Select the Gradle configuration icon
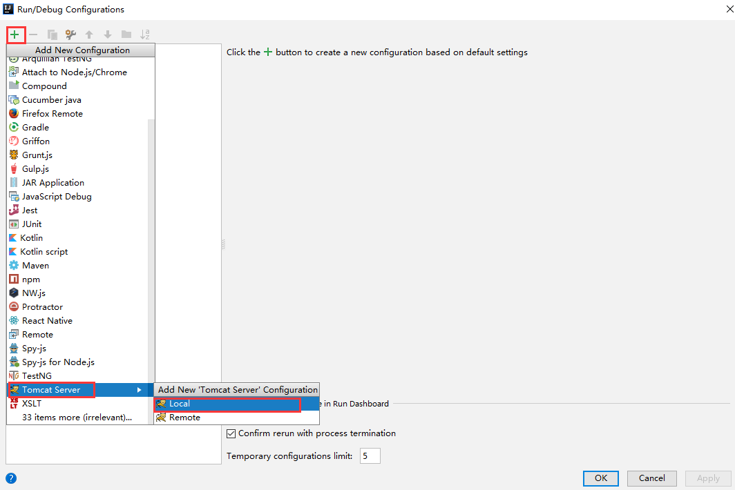Screen dimensions: 735x490 [14, 128]
